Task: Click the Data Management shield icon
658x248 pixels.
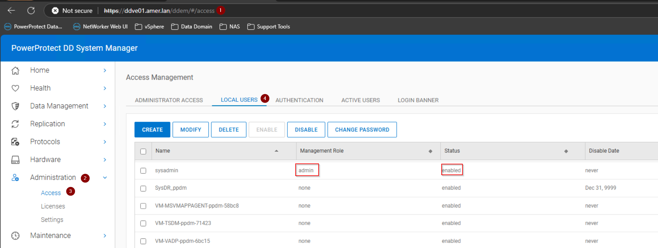Action: 15,106
